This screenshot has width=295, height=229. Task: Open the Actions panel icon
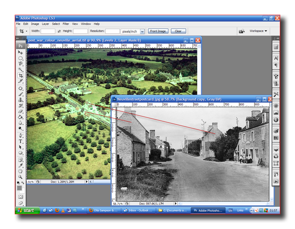point(276,181)
